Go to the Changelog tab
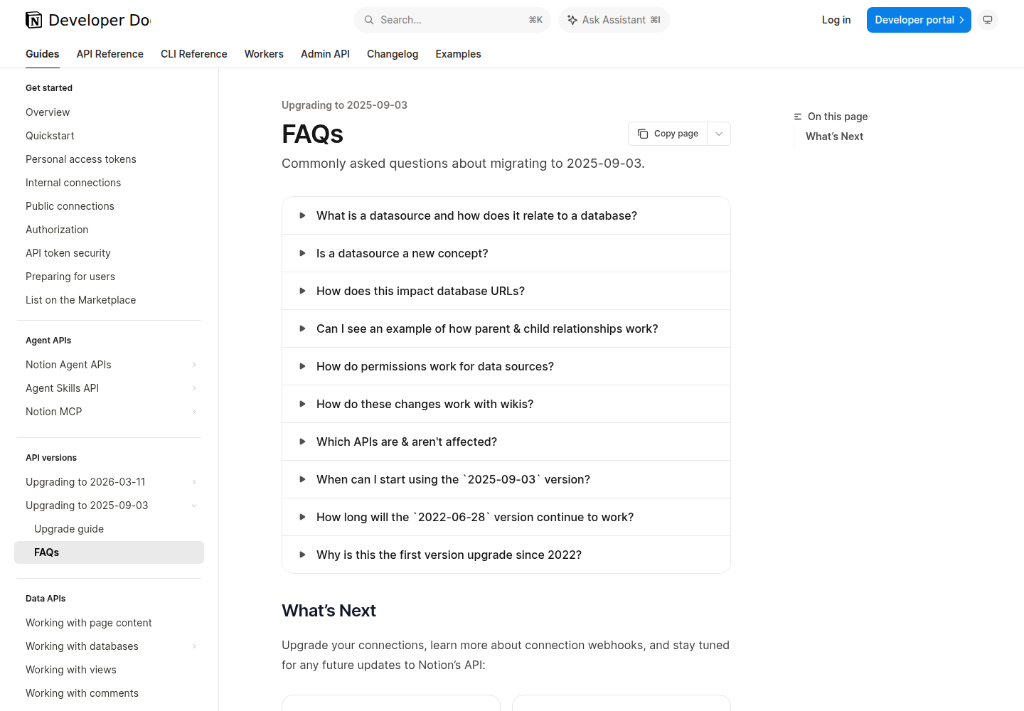Viewport: 1024px width, 711px height. (393, 54)
